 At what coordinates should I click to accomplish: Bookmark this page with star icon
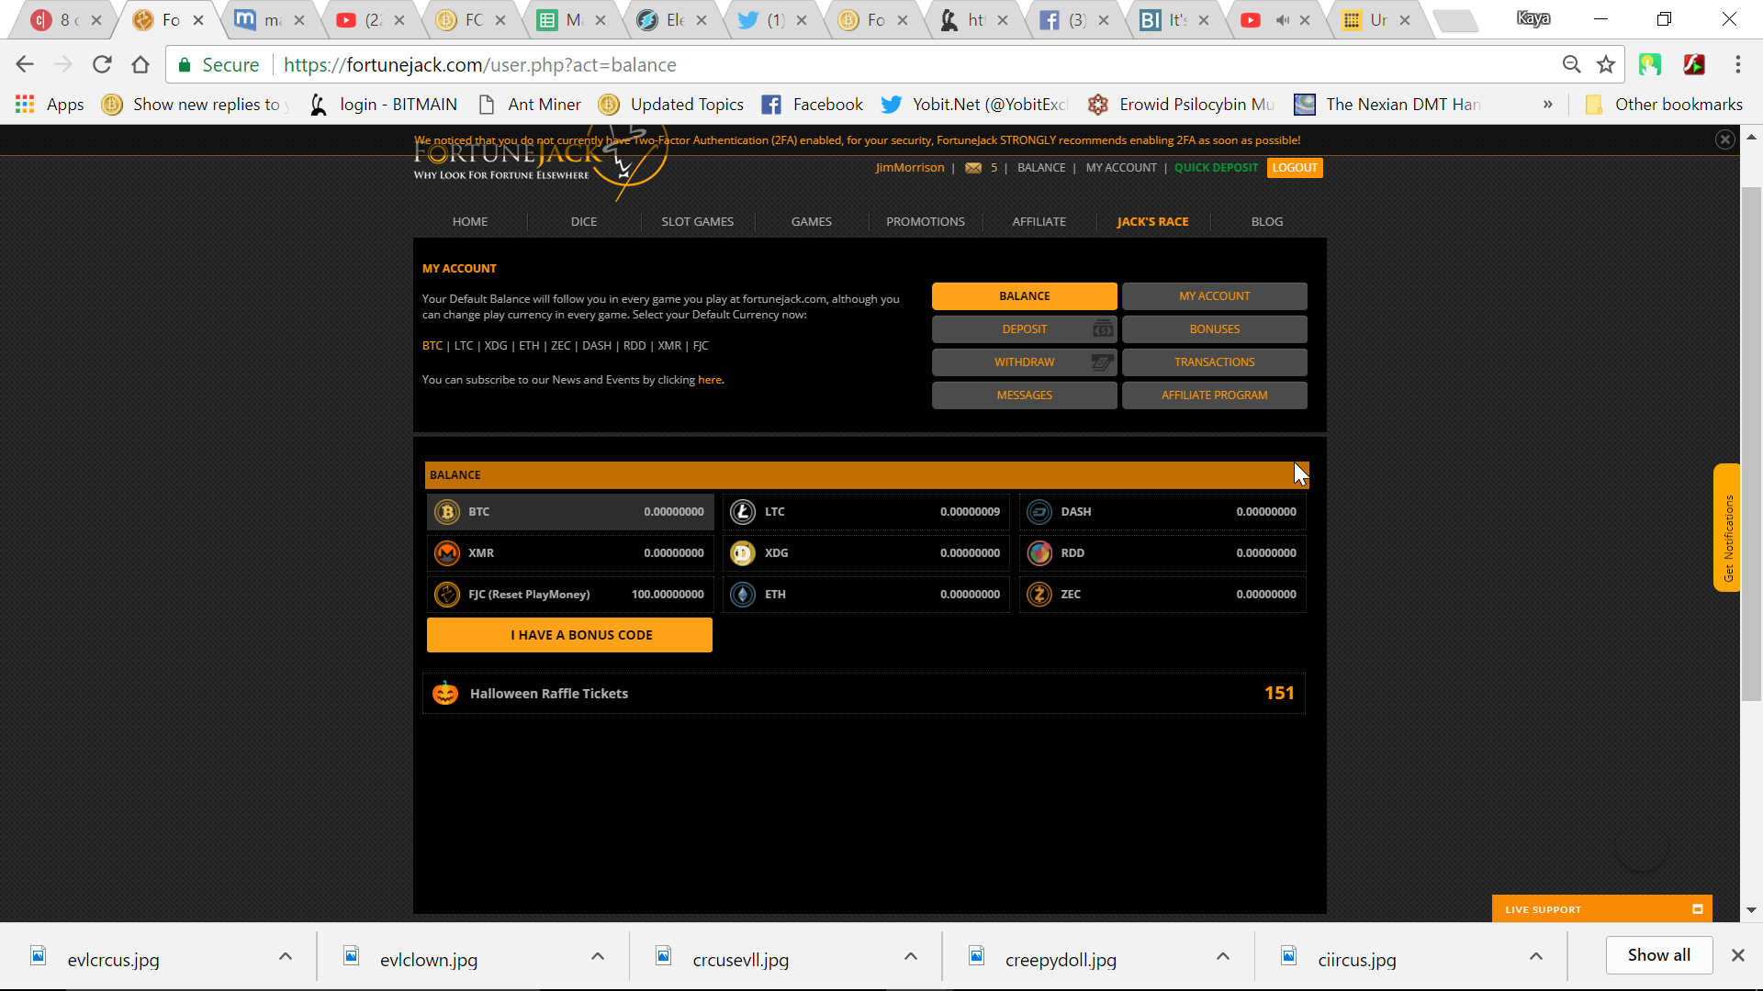pos(1606,64)
